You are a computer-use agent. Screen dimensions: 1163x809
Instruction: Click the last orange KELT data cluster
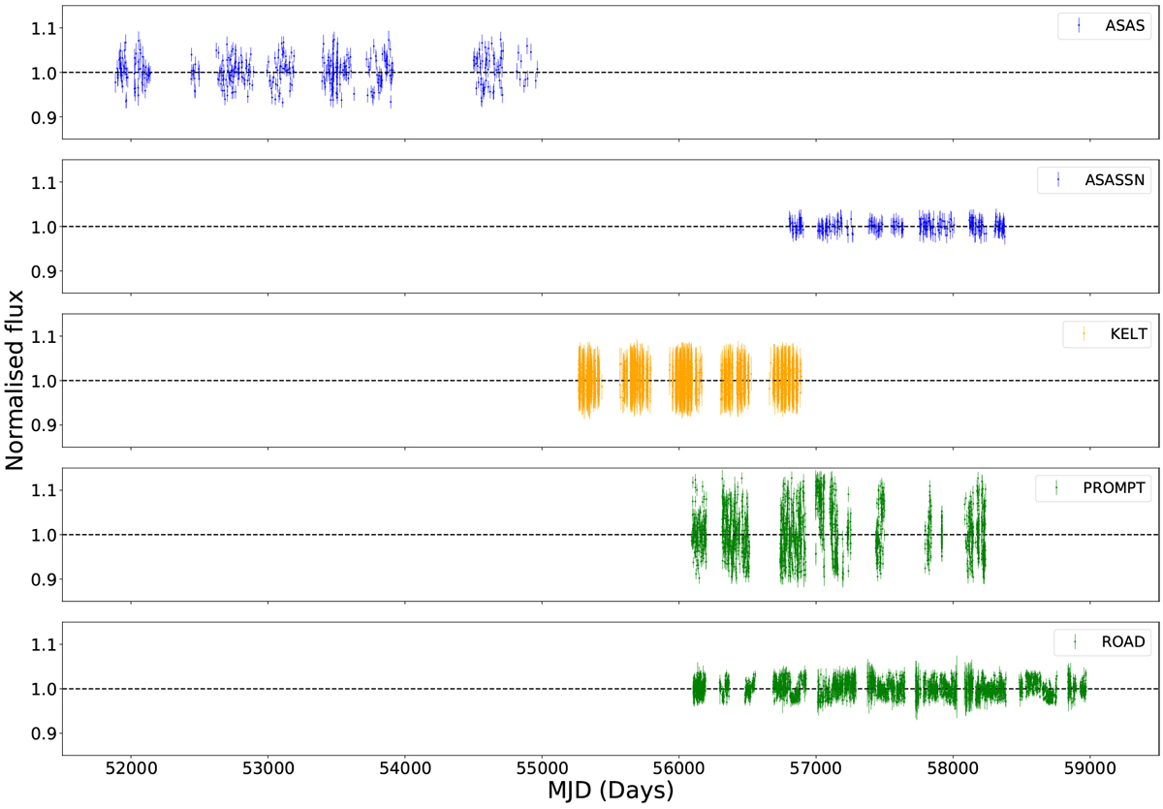click(x=786, y=380)
